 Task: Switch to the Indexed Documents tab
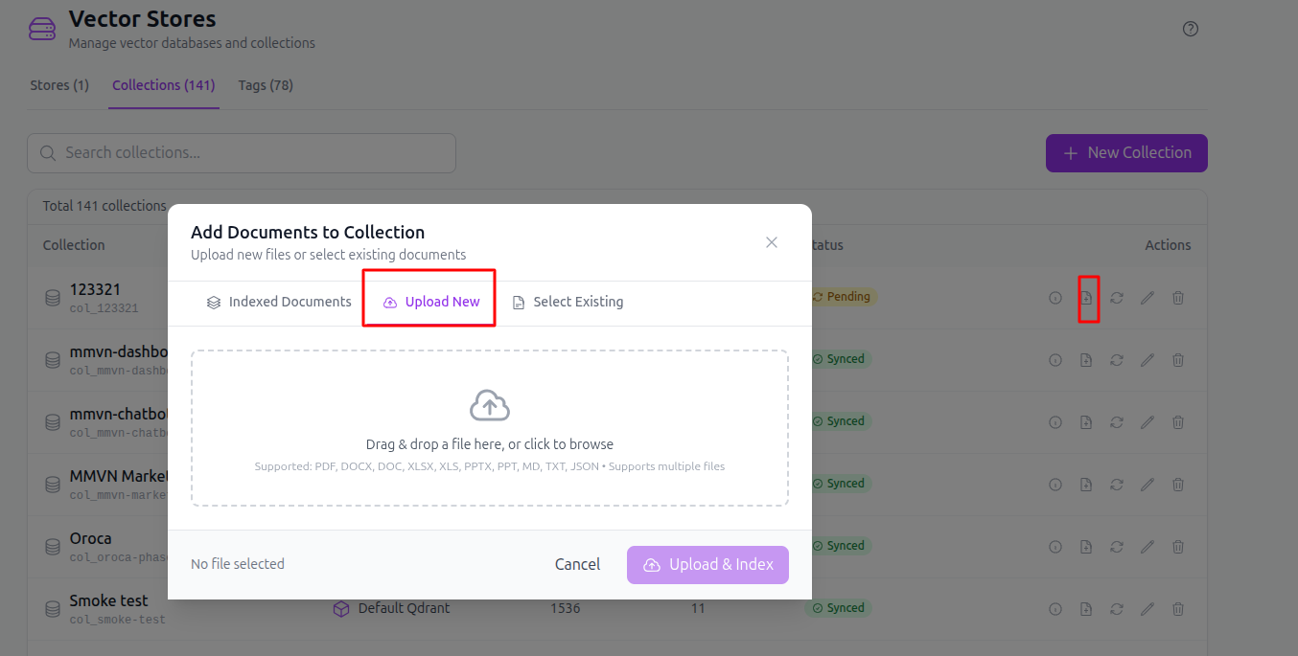click(279, 302)
